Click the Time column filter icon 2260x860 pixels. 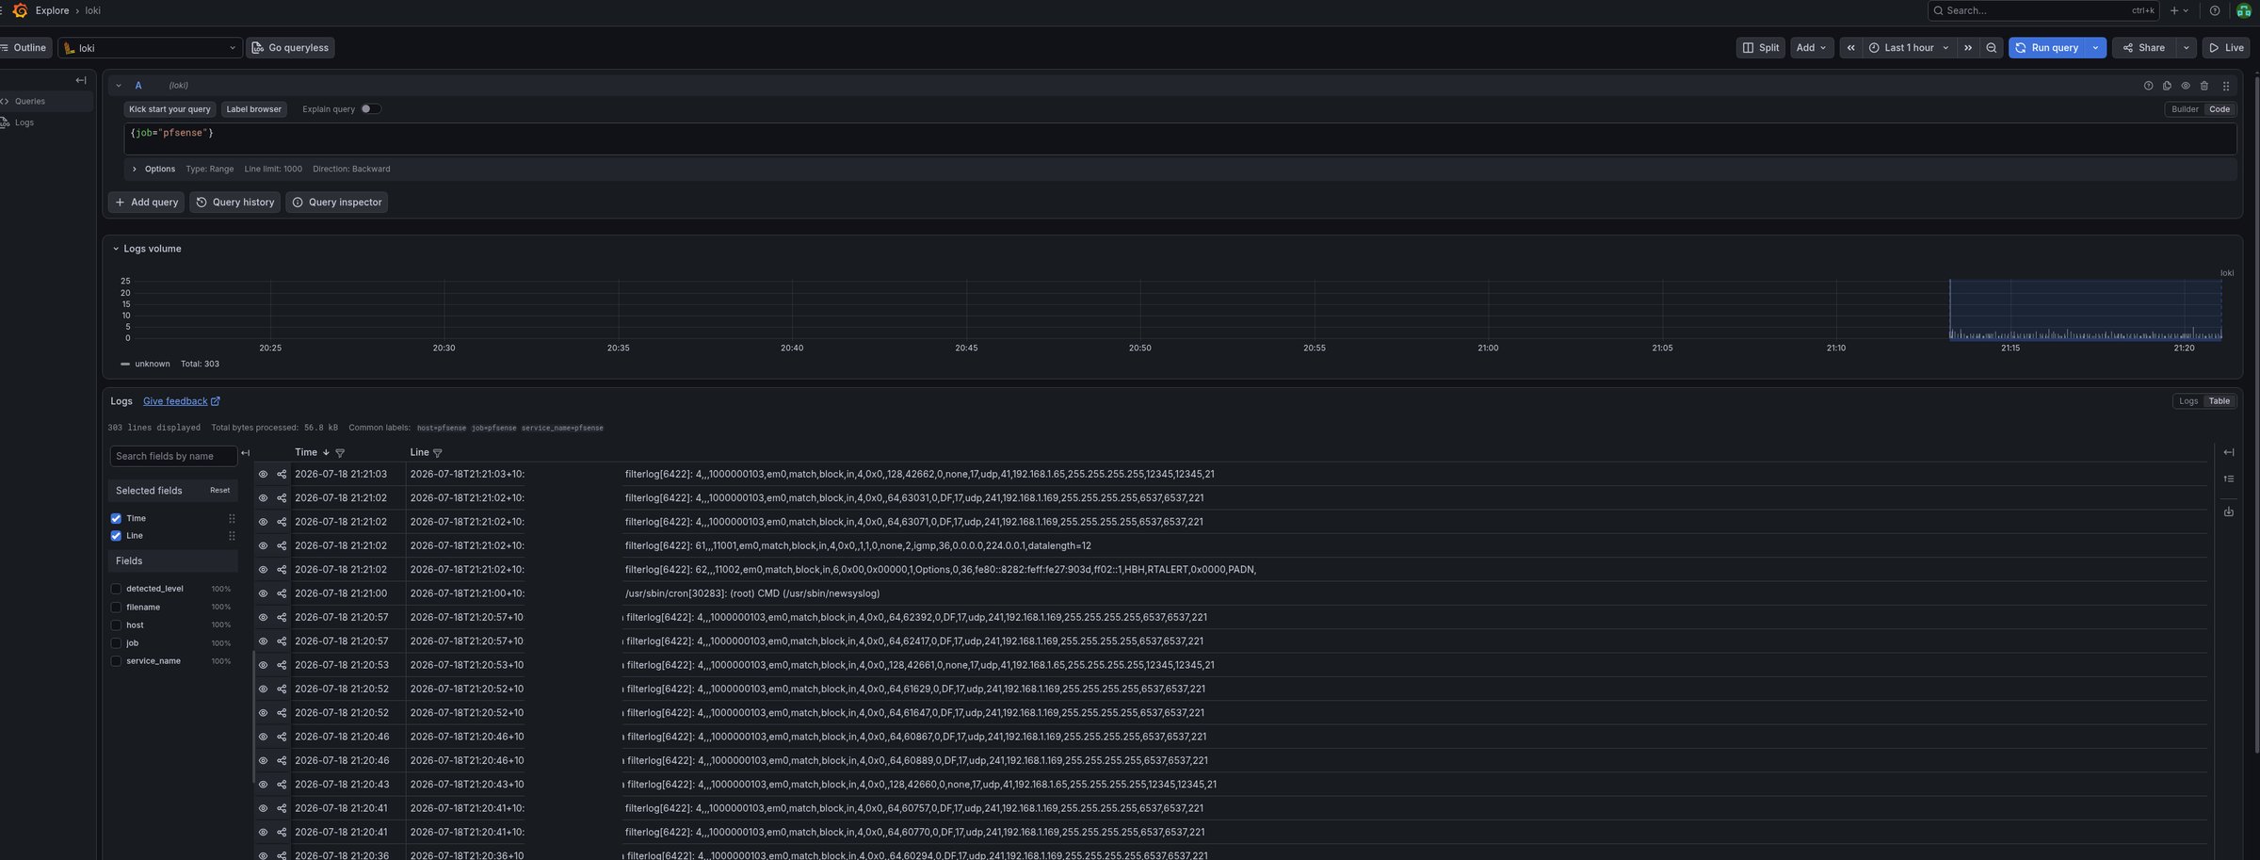point(340,453)
